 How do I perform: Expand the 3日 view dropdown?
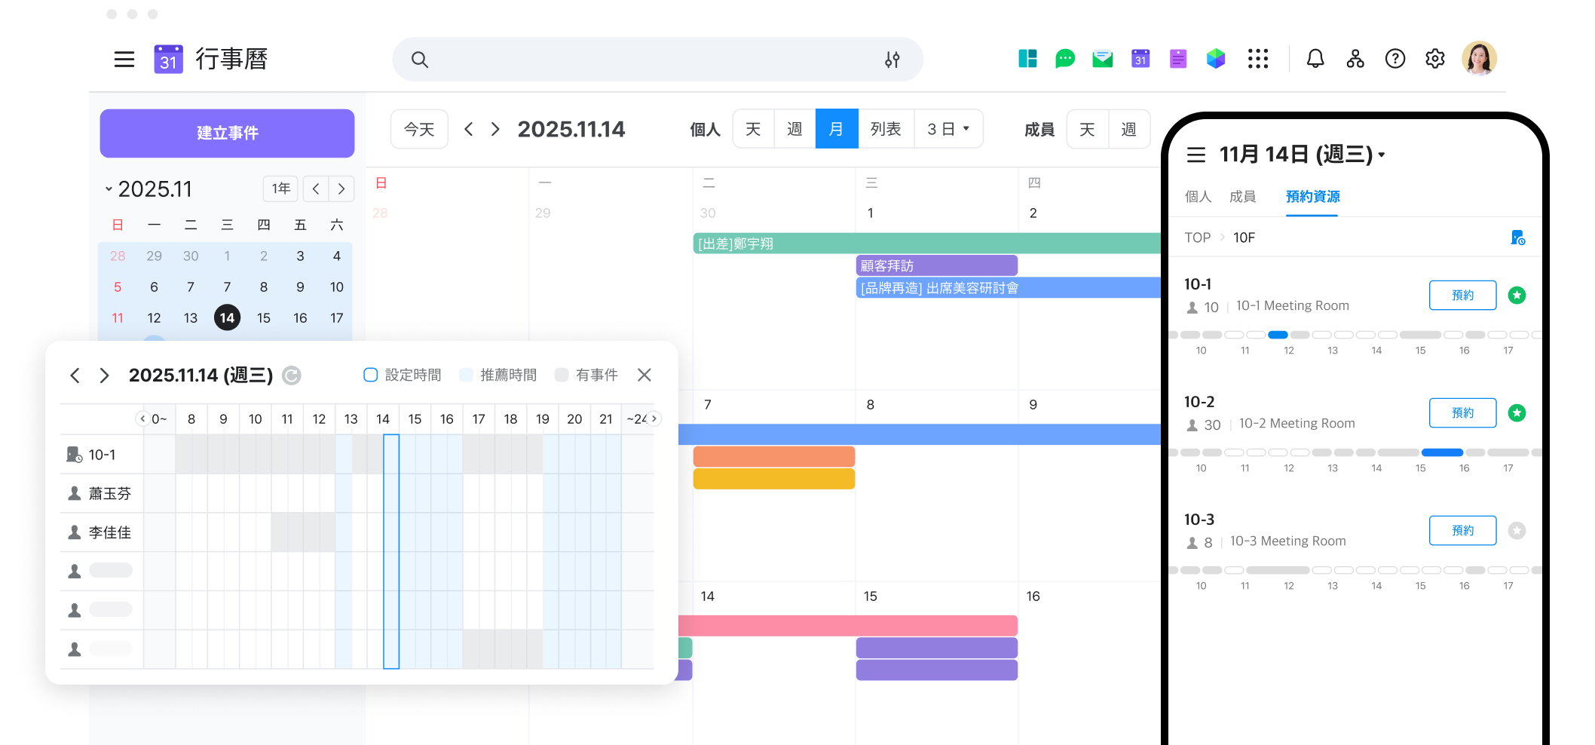[948, 129]
